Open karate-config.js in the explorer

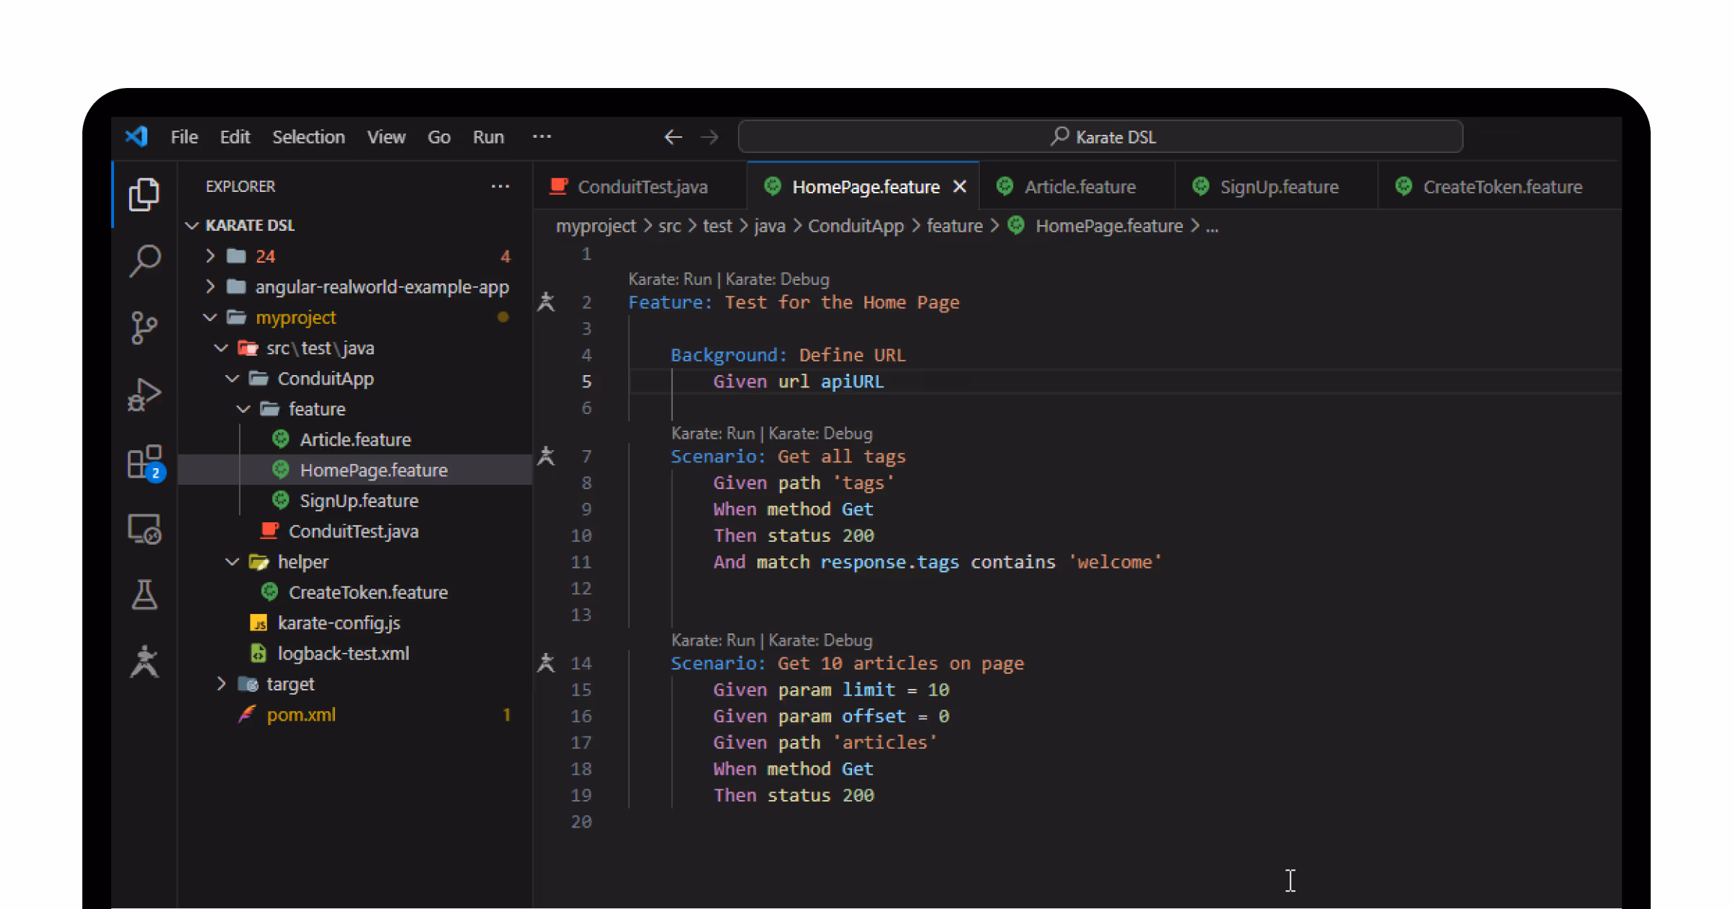click(x=339, y=623)
